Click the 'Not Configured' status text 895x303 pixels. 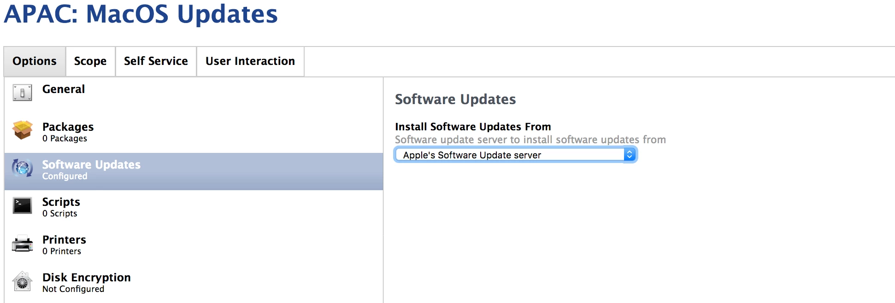[x=73, y=289]
